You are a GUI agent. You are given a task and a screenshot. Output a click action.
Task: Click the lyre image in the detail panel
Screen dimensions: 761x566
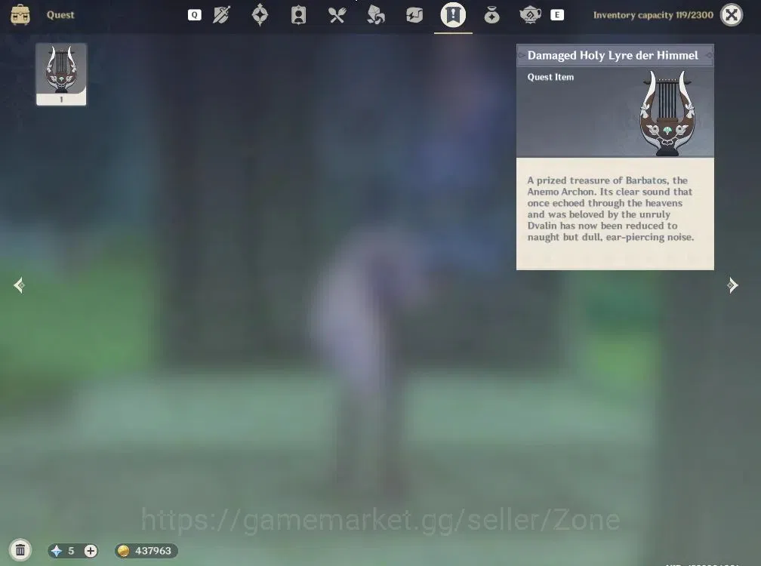pos(667,113)
